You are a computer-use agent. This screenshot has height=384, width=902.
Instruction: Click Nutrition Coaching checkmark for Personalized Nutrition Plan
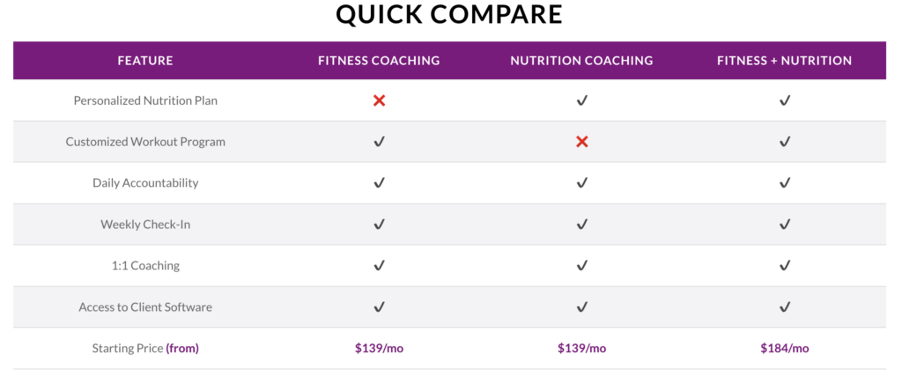point(581,100)
